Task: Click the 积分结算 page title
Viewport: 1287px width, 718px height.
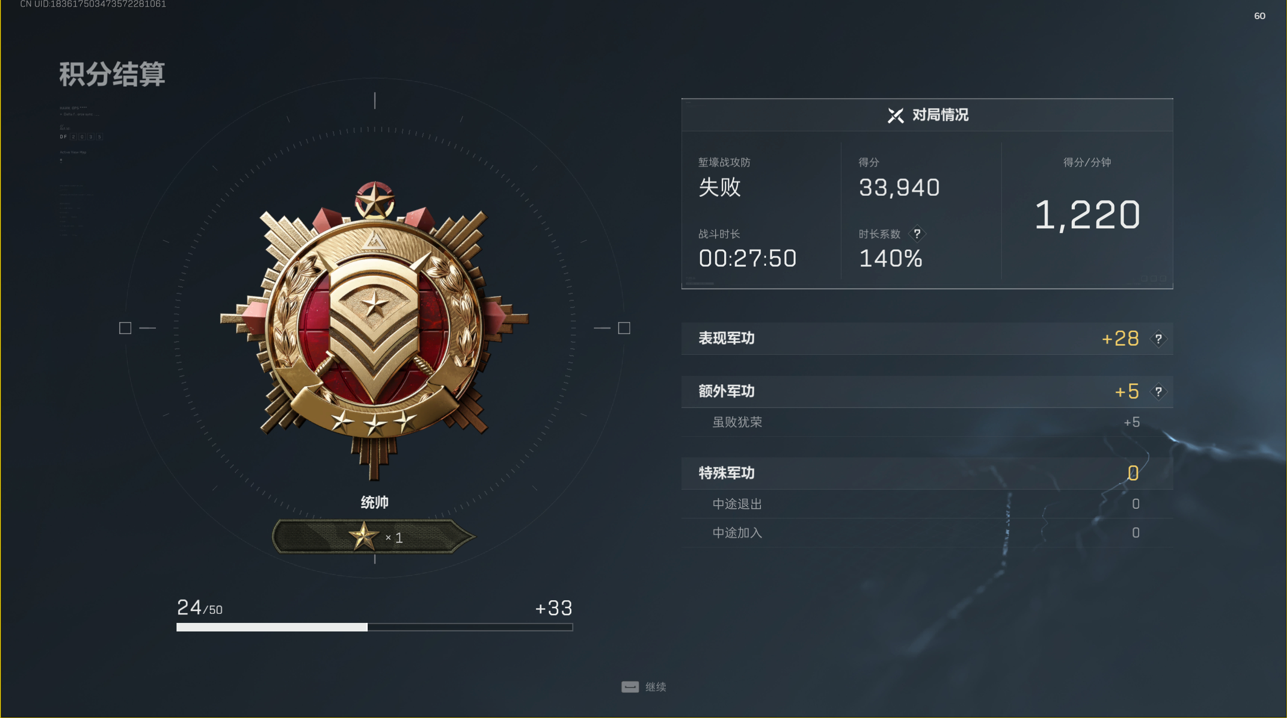Action: coord(112,74)
